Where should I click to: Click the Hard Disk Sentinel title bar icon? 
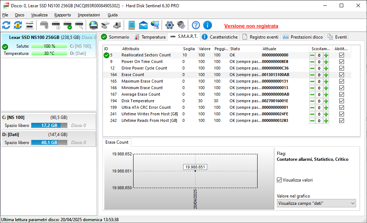tap(6, 5)
